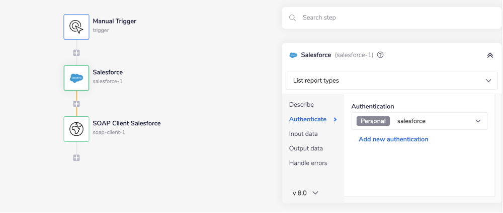Open the List report types dropdown

click(391, 81)
